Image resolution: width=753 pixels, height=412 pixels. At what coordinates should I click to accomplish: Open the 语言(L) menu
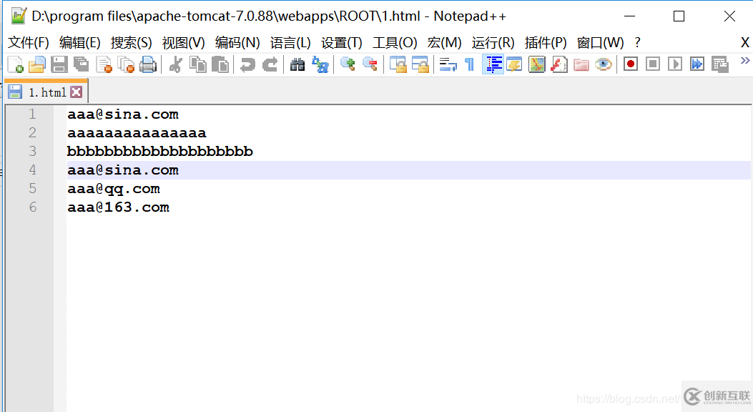coord(290,43)
